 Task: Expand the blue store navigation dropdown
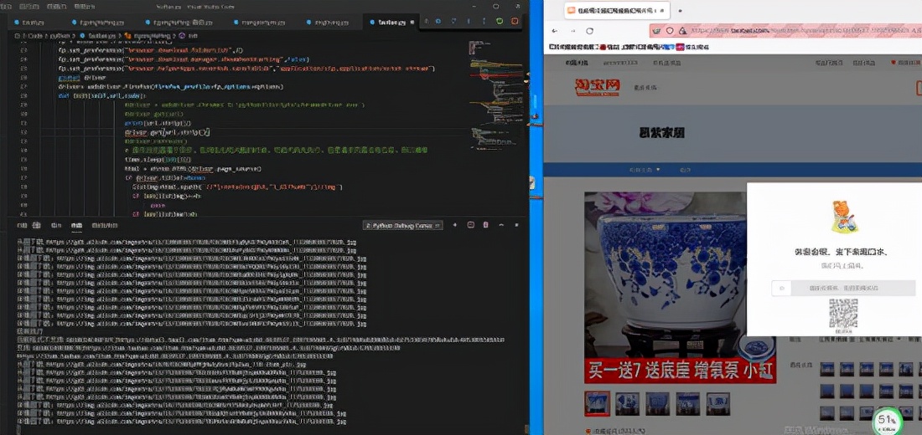point(645,171)
